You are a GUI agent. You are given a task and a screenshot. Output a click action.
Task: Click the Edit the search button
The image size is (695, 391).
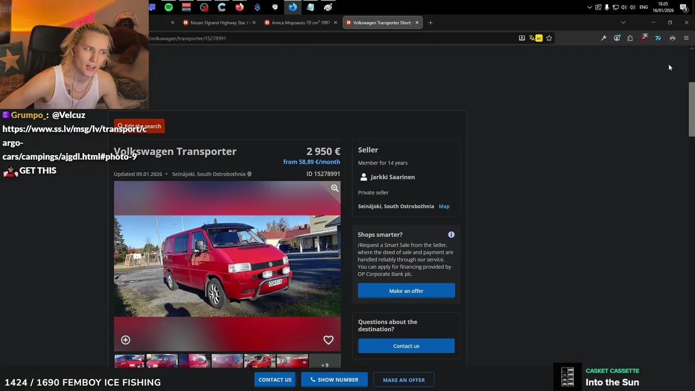pyautogui.click(x=139, y=126)
